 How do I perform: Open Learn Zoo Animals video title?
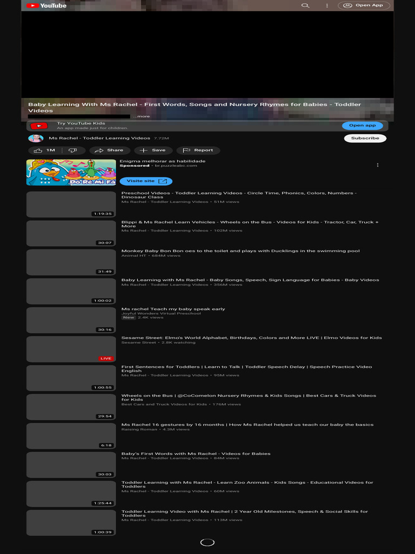(x=247, y=484)
